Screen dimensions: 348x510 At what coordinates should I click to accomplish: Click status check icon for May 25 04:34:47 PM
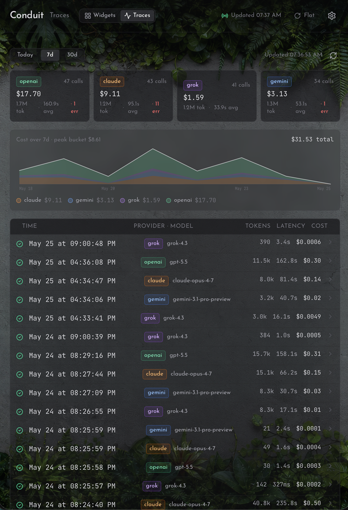20,281
